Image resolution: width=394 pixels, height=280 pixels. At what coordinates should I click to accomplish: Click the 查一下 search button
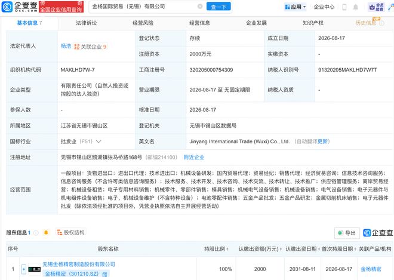[x=218, y=7]
